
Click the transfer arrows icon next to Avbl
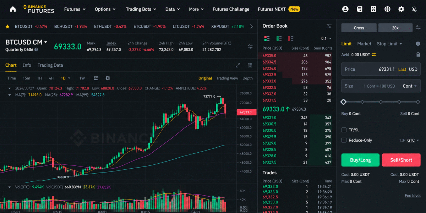(x=374, y=55)
